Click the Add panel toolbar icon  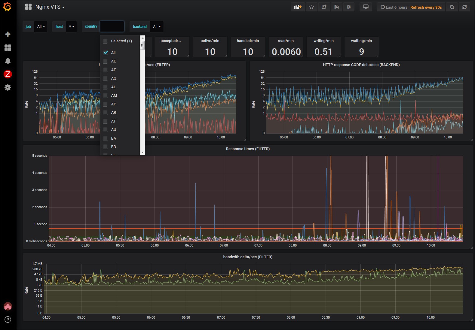tap(298, 7)
